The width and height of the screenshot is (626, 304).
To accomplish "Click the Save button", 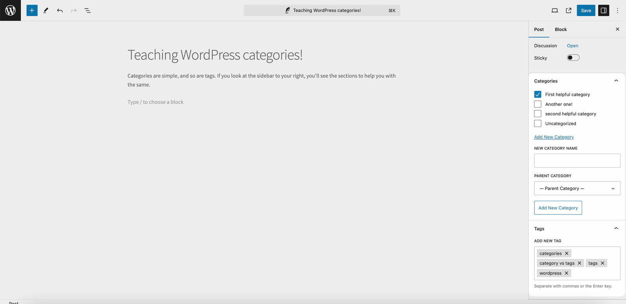I will (586, 11).
